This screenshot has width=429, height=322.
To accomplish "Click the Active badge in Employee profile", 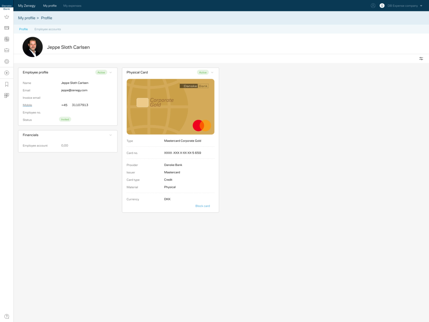I will [x=101, y=72].
